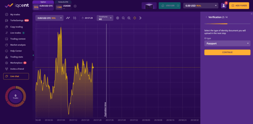Click the Live trades green indicator

23,33
